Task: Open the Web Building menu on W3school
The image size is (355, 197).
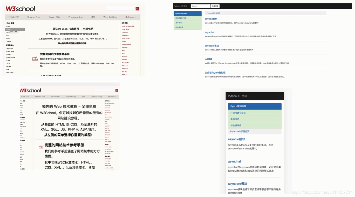Action: point(110,17)
